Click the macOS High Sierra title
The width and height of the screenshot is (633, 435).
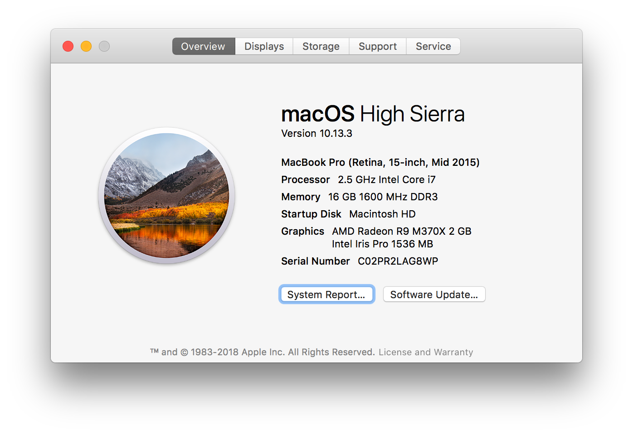coord(373,114)
